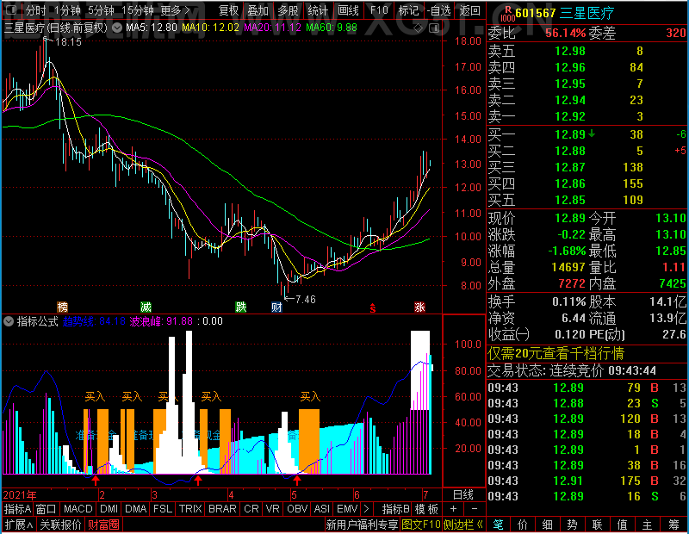
Task: Select the EMV indicator tab
Action: click(347, 509)
